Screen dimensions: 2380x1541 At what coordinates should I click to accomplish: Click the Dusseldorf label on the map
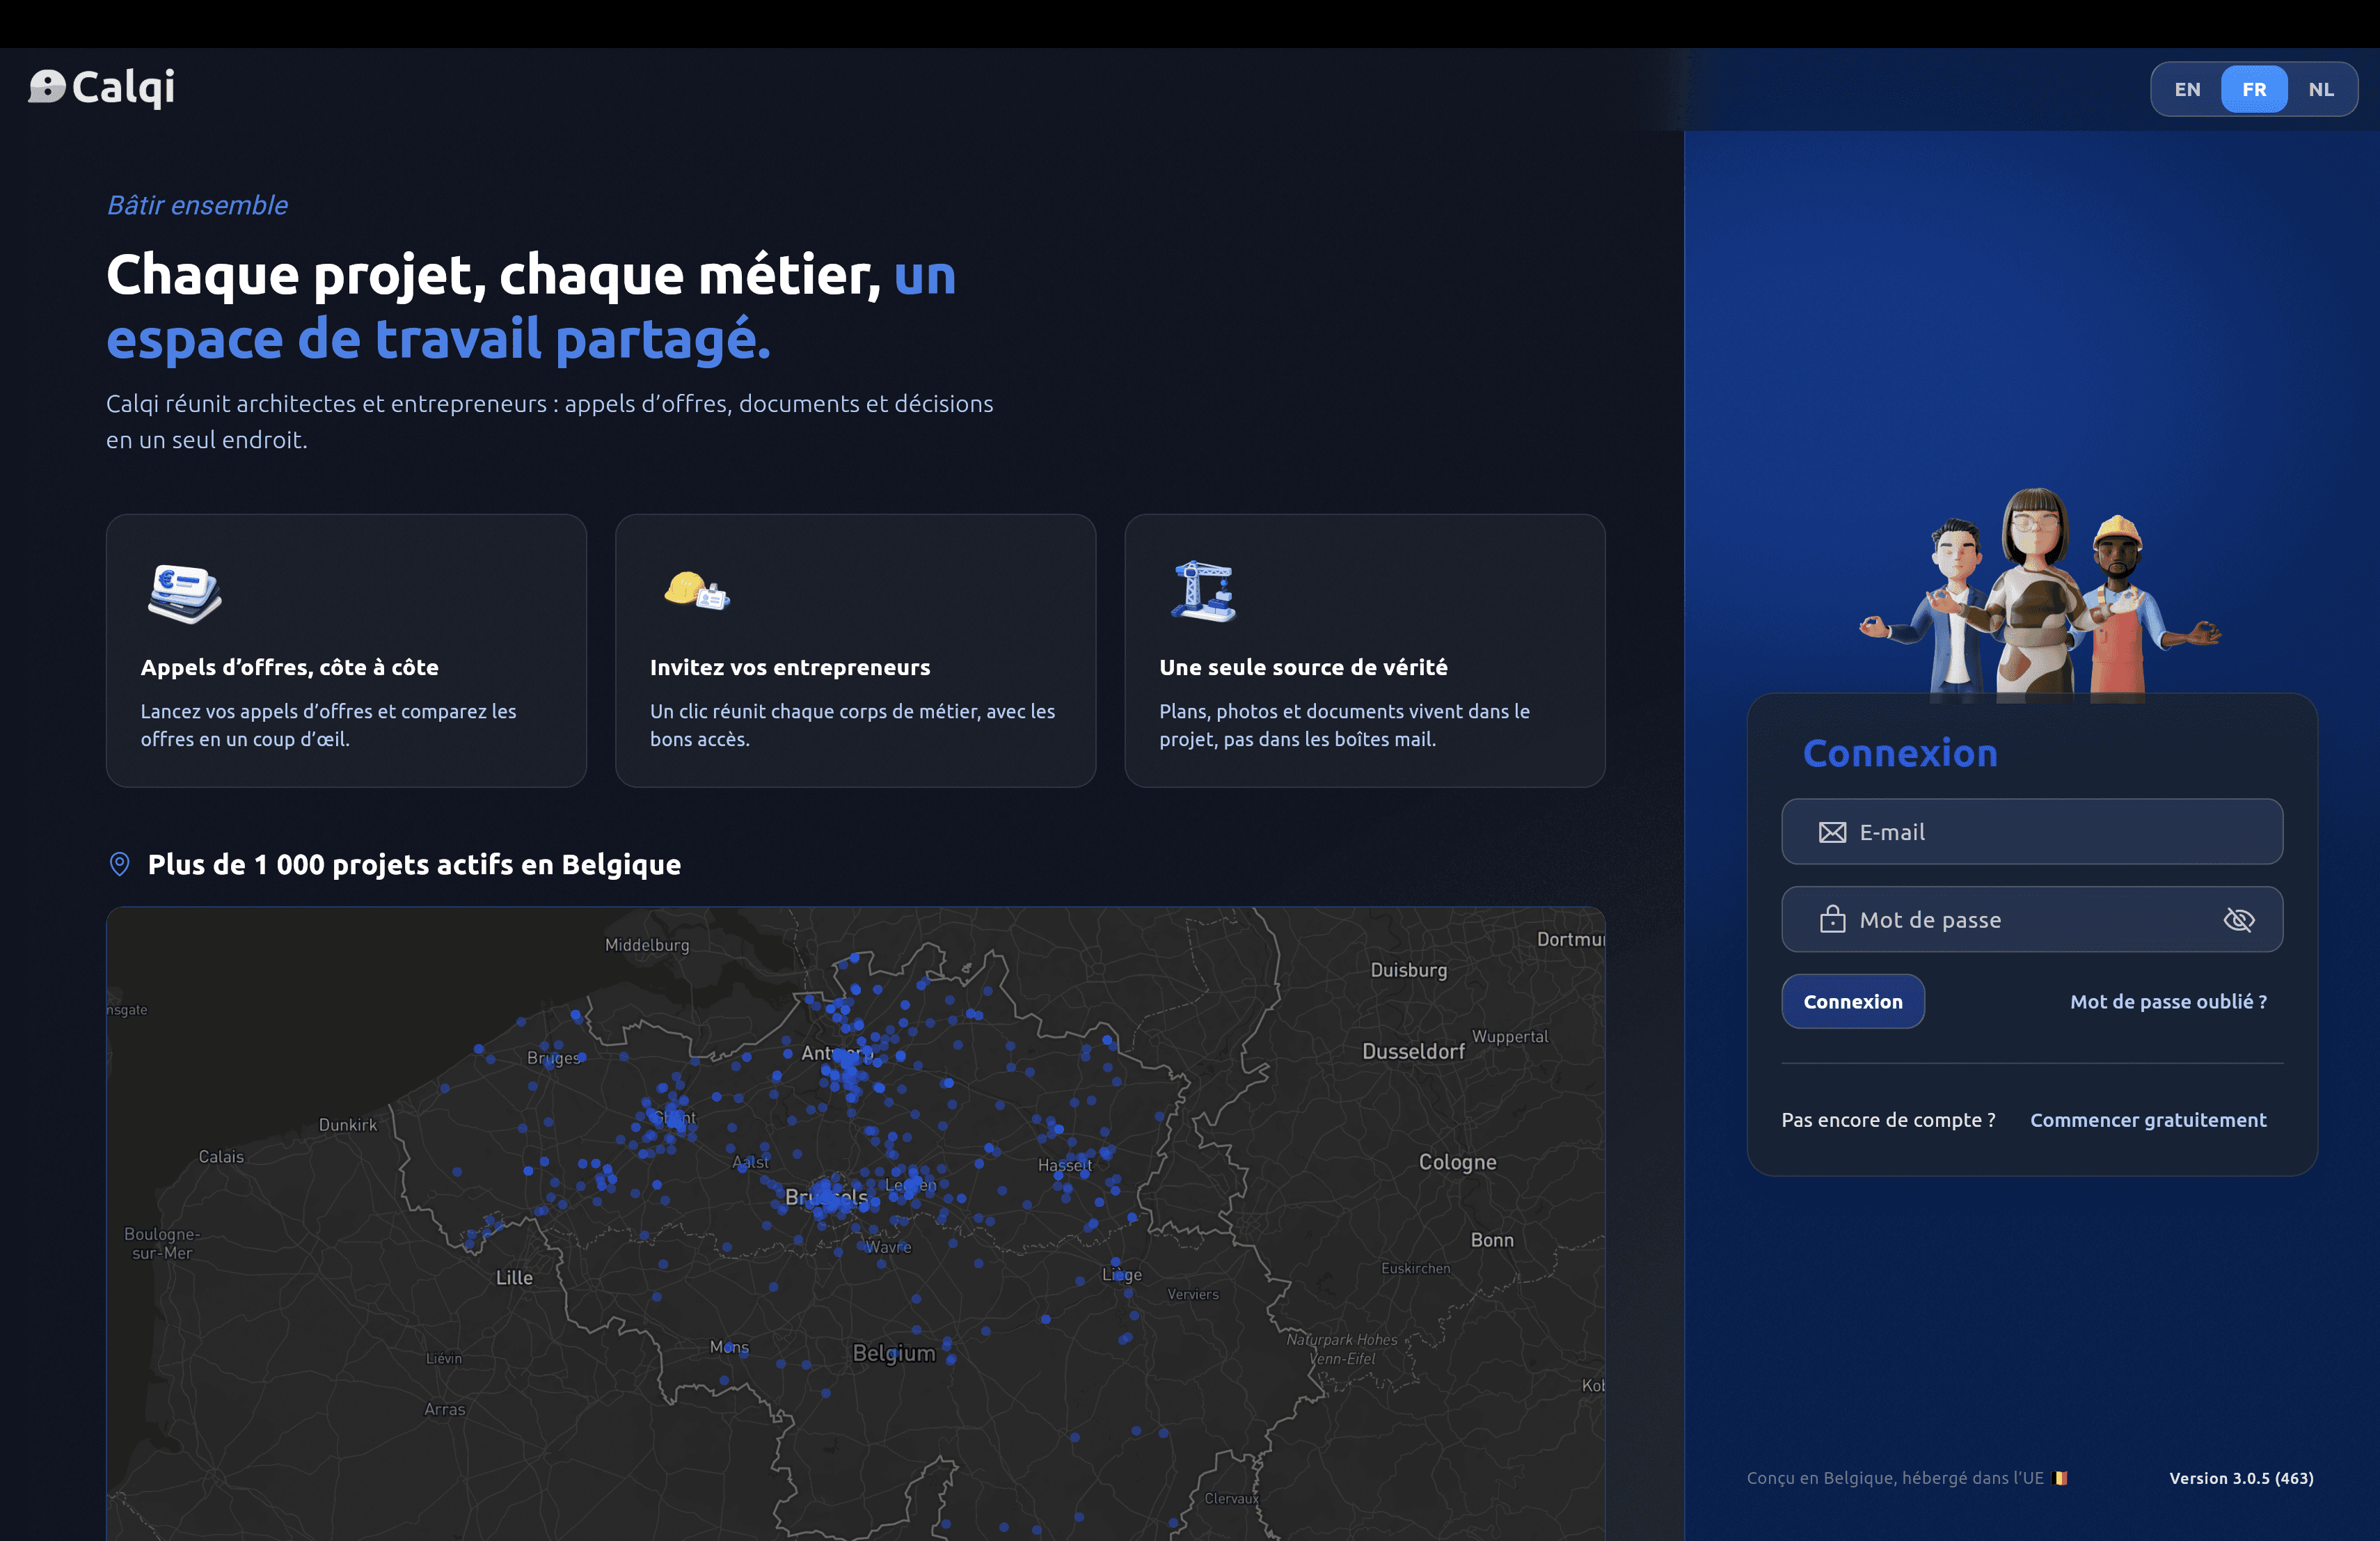1413,1051
